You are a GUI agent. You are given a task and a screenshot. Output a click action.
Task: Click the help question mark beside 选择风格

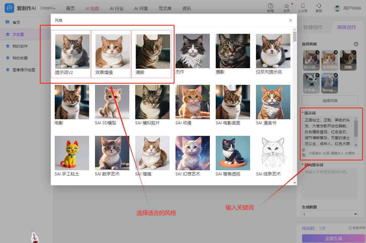(x=356, y=44)
